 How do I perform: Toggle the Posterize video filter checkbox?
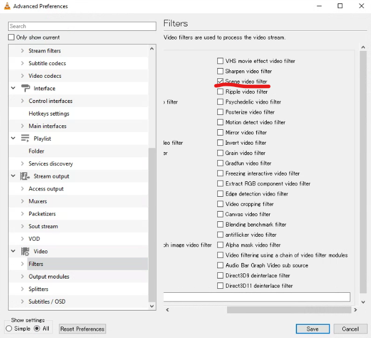click(x=220, y=112)
